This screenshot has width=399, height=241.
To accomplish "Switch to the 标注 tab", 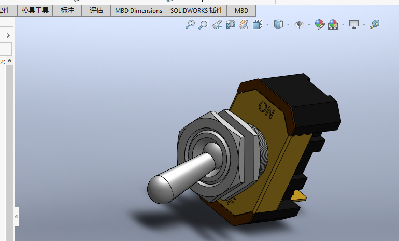I will coord(67,11).
